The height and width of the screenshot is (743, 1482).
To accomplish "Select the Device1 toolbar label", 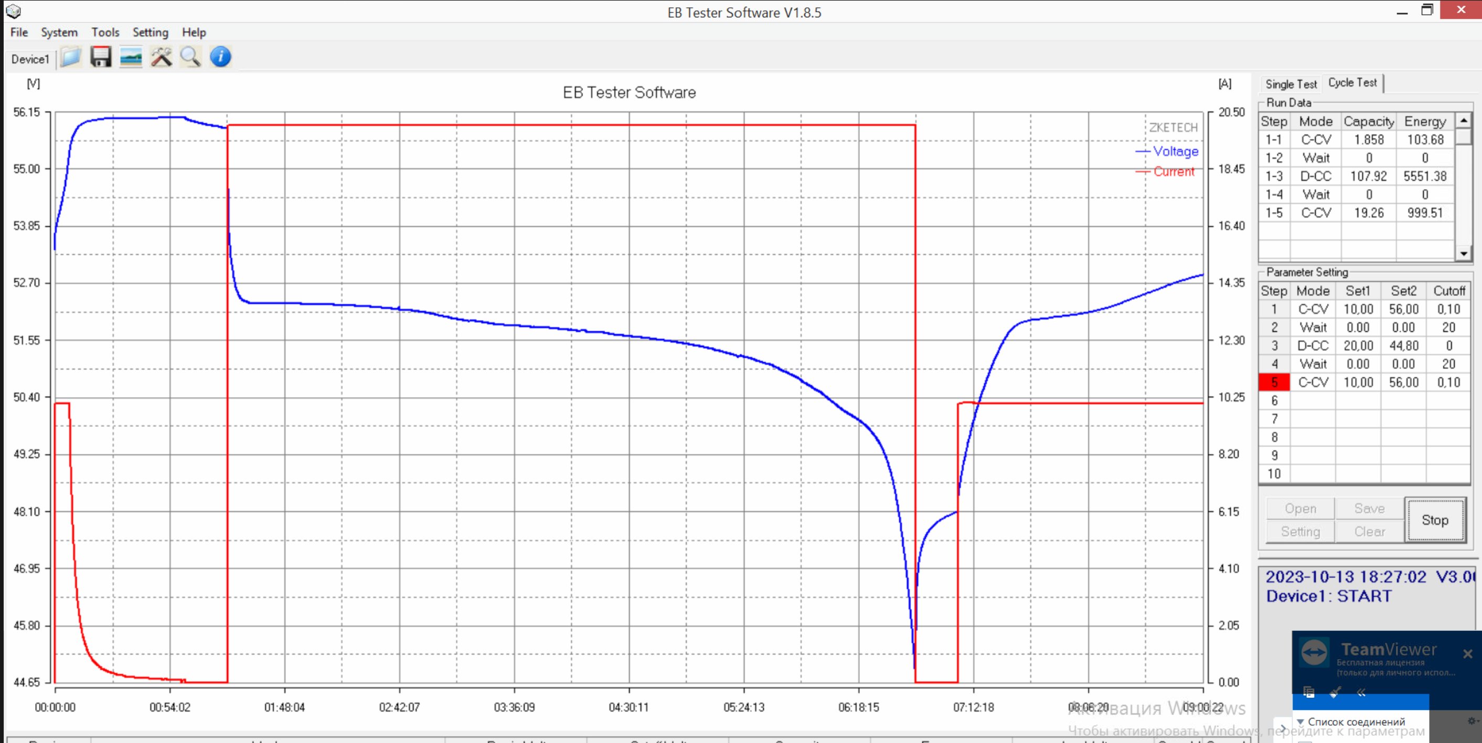I will point(30,59).
